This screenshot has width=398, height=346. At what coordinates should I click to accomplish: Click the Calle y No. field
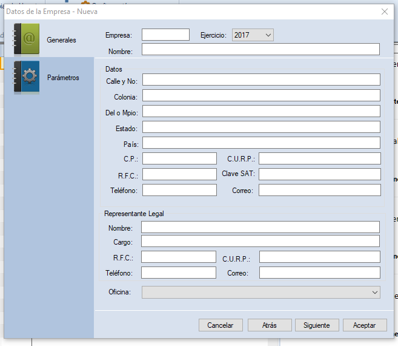261,80
